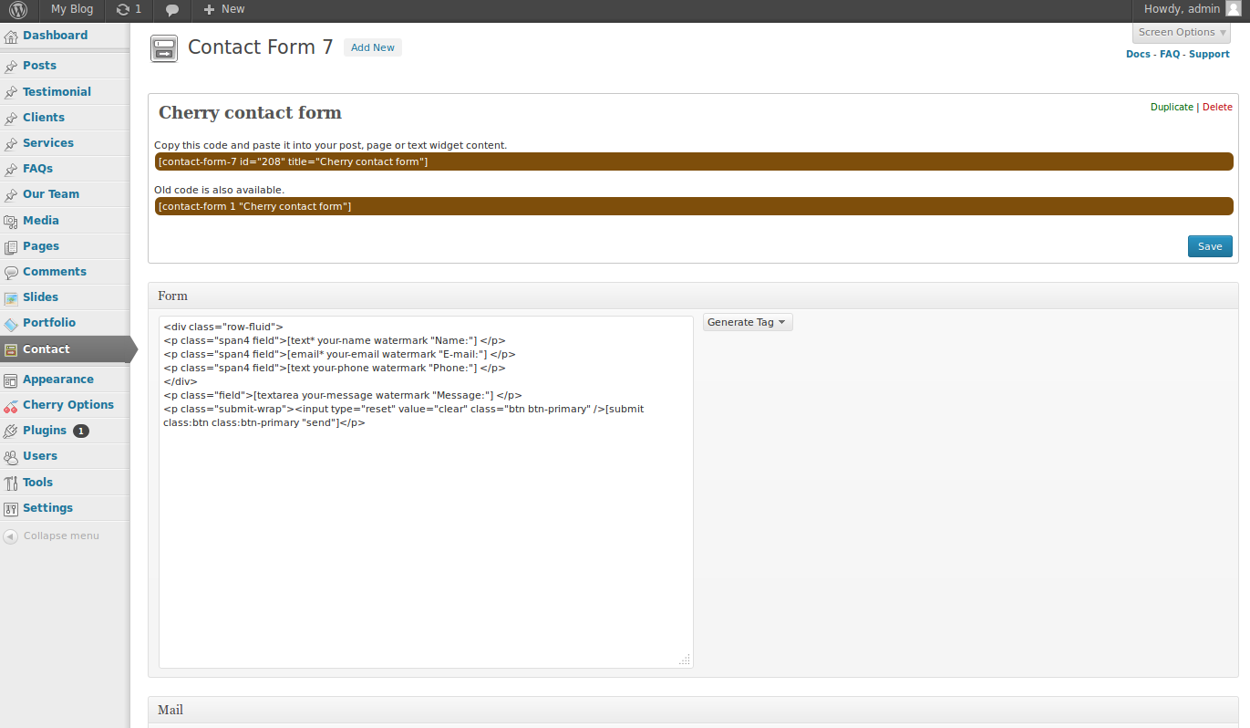The width and height of the screenshot is (1250, 728).
Task: Click the Contact Form 7 header icon
Action: (x=164, y=48)
